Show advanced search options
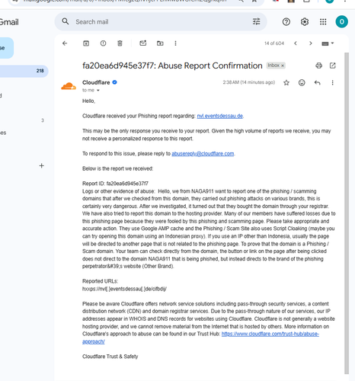This screenshot has width=355, height=381. (257, 22)
